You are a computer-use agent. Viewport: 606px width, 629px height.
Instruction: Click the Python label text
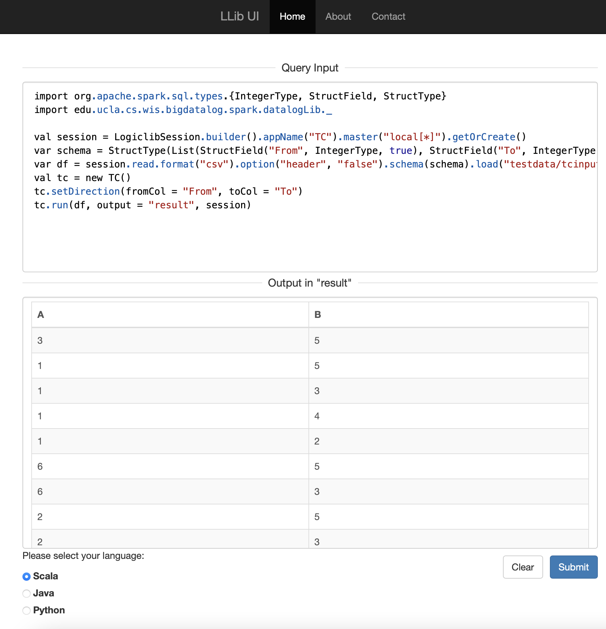(x=49, y=610)
